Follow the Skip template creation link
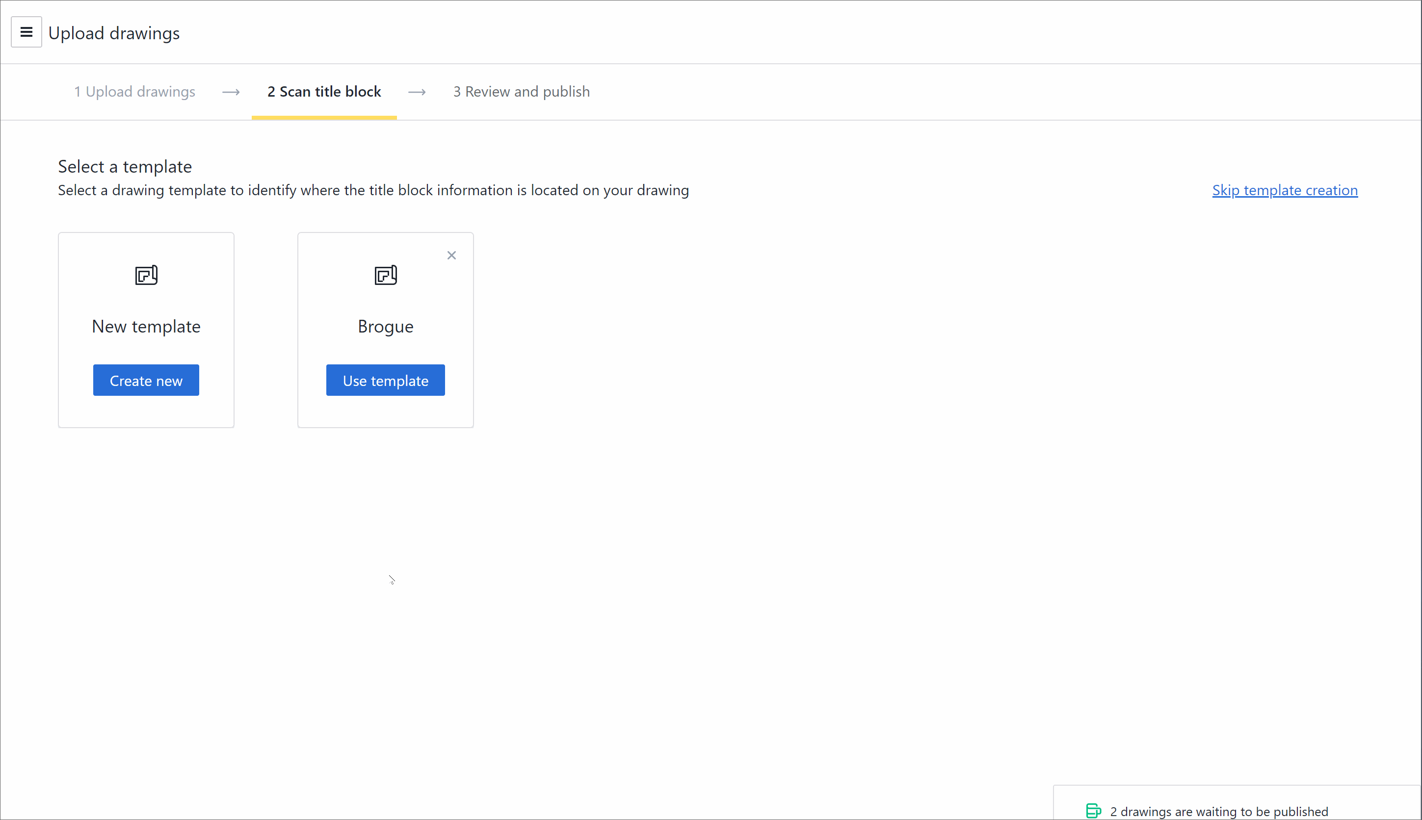1422x820 pixels. [x=1285, y=190]
